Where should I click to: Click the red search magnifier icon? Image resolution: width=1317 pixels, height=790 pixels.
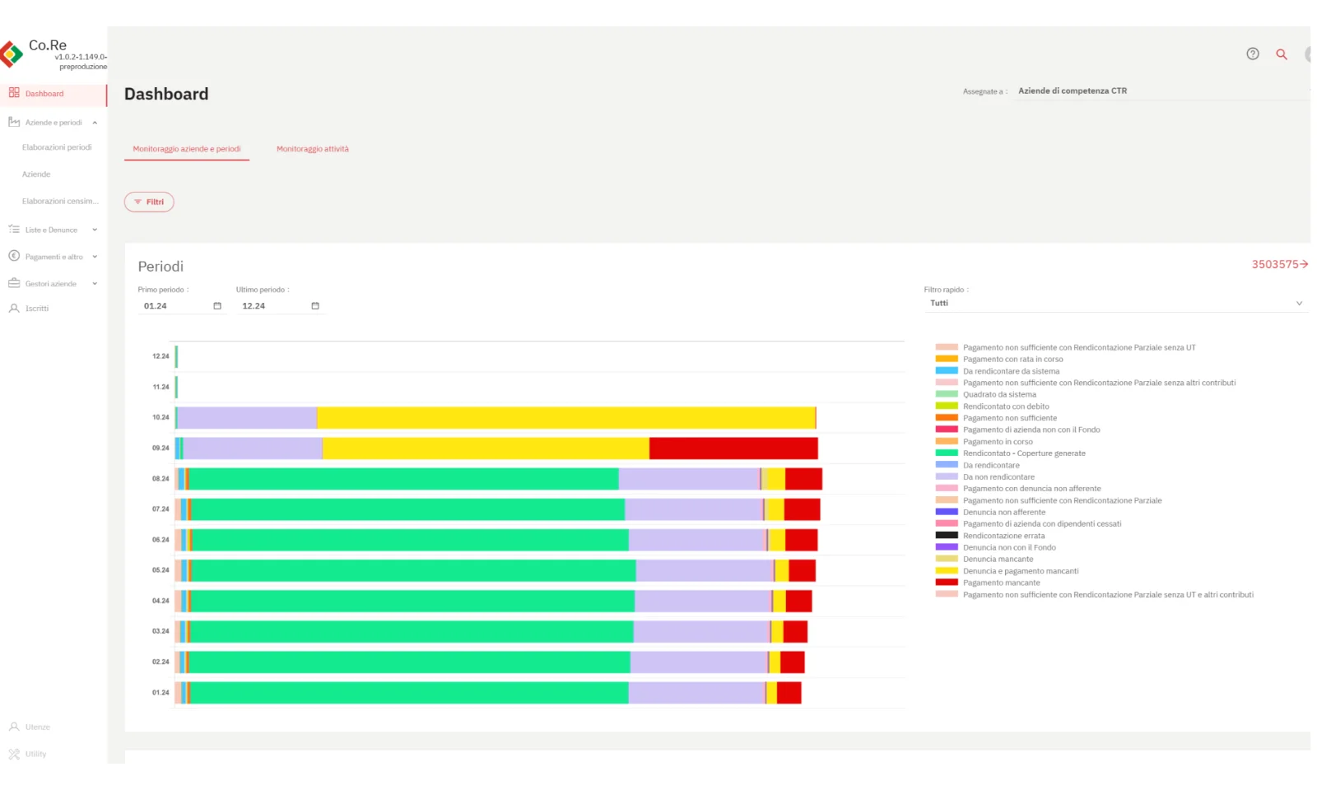click(1281, 54)
